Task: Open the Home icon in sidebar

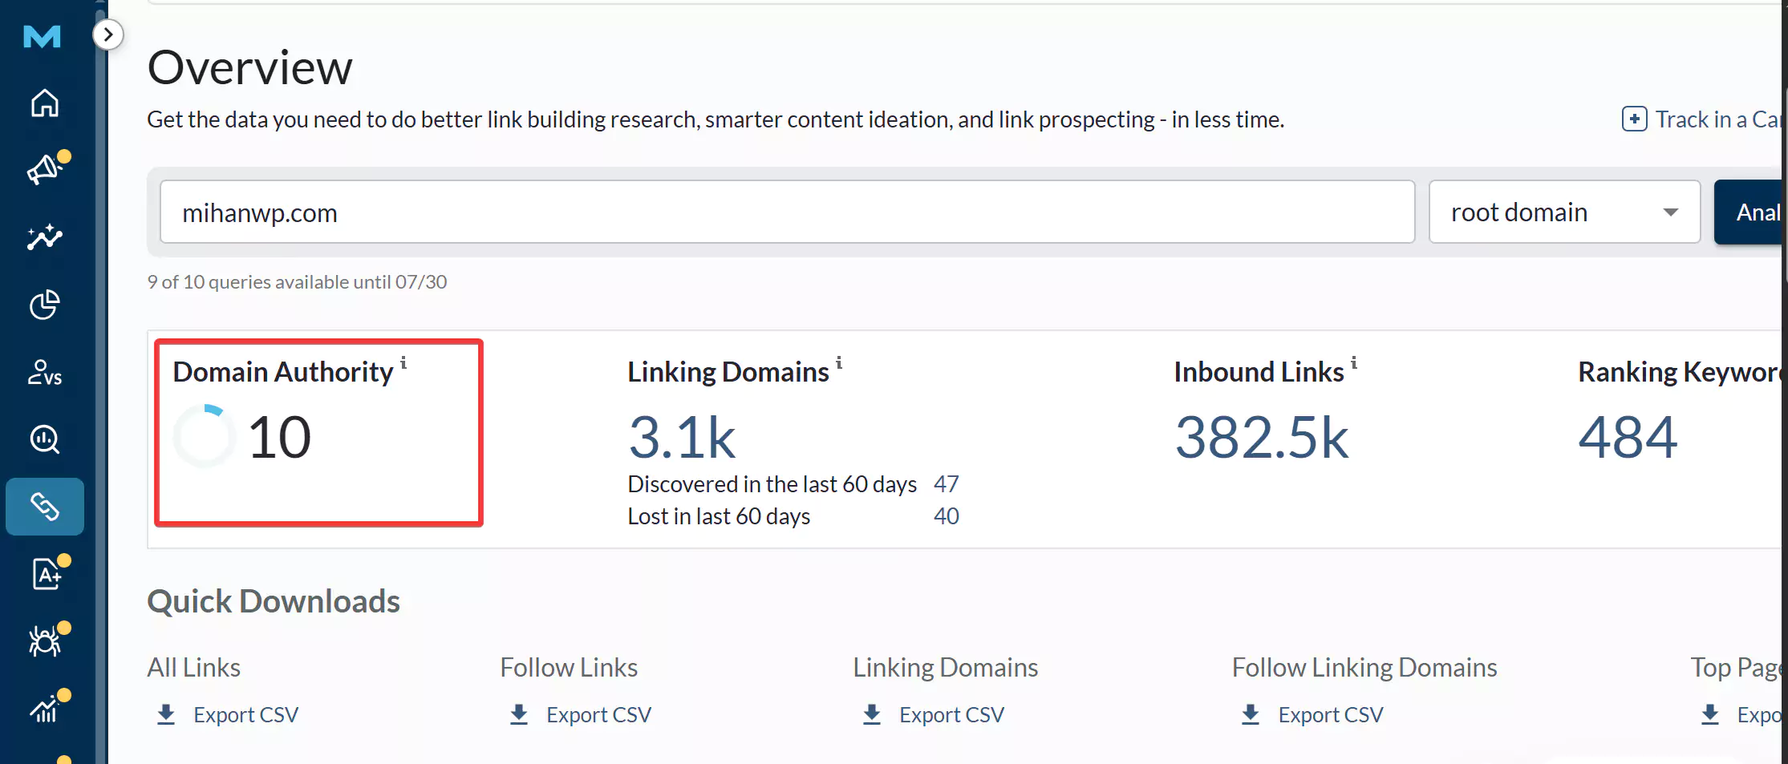Action: tap(45, 103)
